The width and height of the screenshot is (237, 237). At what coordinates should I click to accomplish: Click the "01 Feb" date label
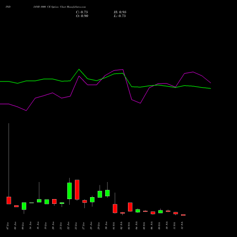114,226
